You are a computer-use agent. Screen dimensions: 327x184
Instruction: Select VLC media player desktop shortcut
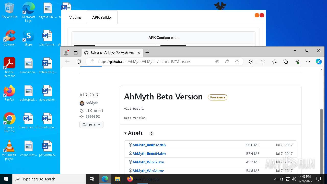pos(9,150)
